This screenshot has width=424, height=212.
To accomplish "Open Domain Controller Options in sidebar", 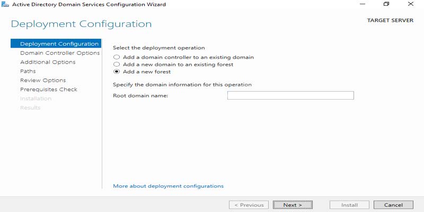I will click(x=59, y=53).
